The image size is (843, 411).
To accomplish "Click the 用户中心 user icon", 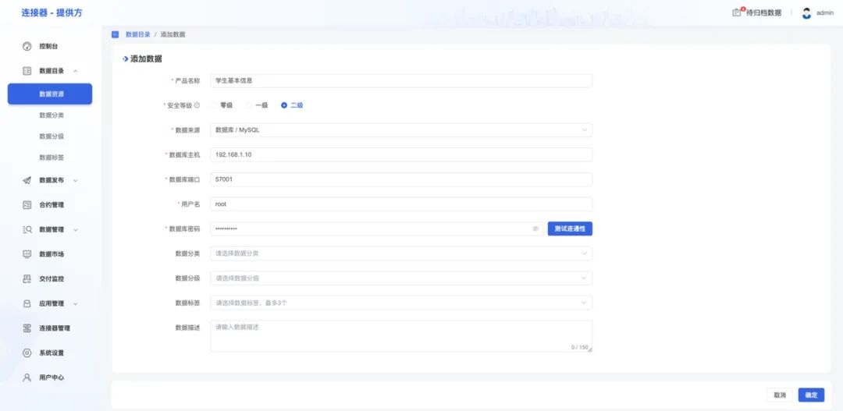I will (x=27, y=377).
